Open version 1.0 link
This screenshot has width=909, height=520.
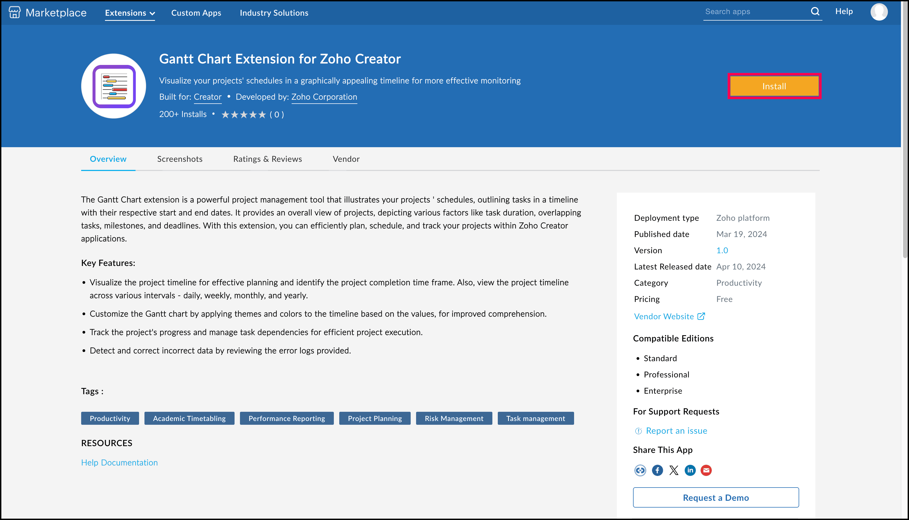click(722, 250)
